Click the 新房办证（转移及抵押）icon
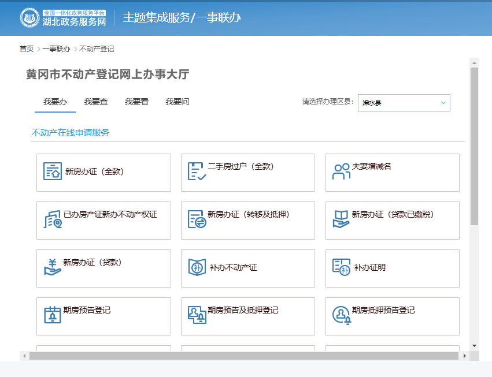Viewport: 492px width, 377px height. (197, 219)
